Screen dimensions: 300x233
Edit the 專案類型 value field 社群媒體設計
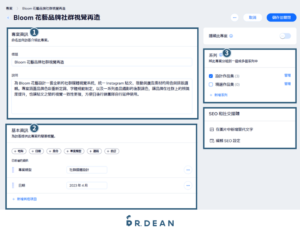(x=87, y=170)
